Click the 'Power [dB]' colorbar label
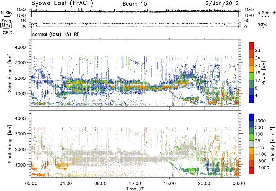The image size is (276, 191). pyautogui.click(x=263, y=73)
